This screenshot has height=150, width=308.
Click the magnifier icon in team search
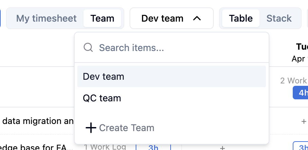pos(88,48)
